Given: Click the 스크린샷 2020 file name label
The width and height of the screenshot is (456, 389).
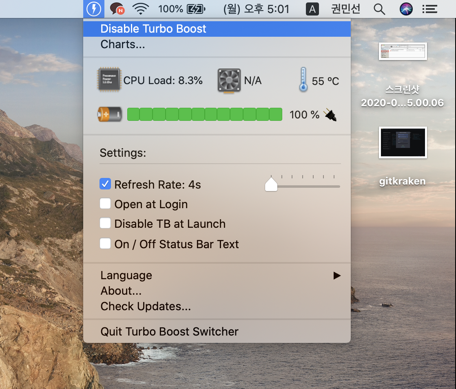Looking at the screenshot, I should click(x=403, y=96).
